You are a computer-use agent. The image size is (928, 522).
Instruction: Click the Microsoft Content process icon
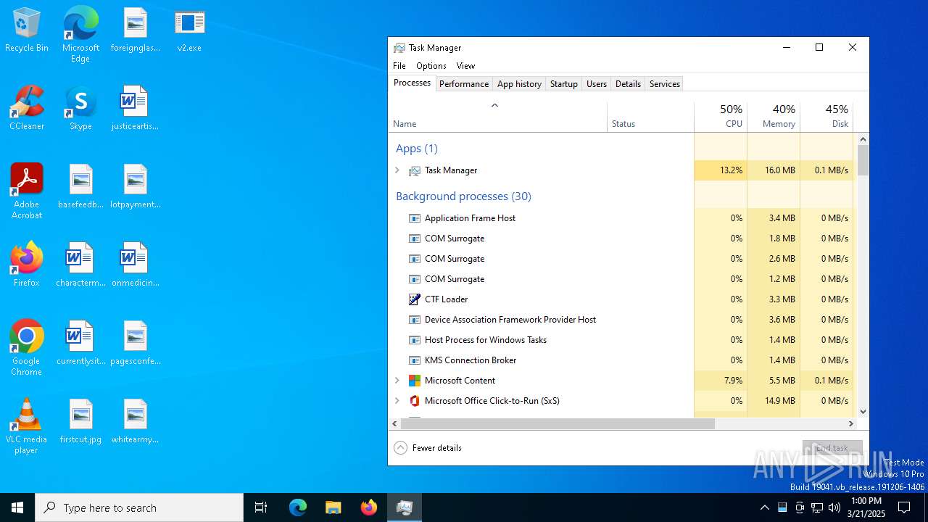415,381
